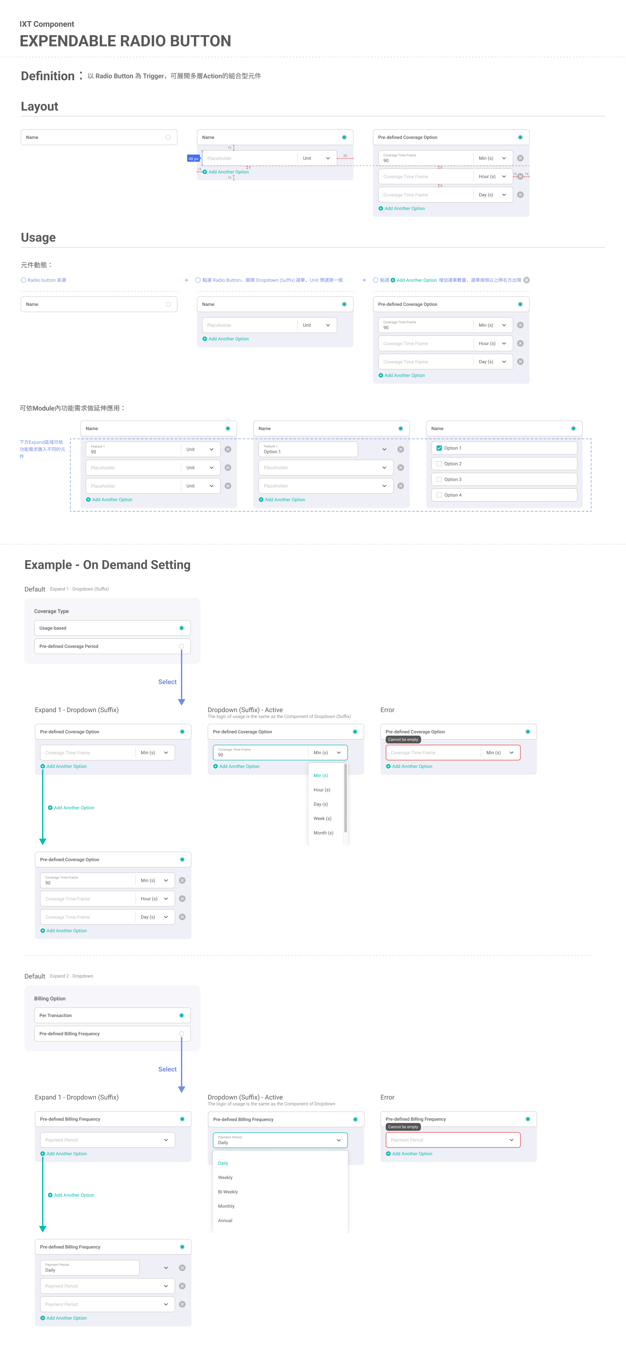
Task: Click the remove icon beside the Day (s) row in Usage
Action: click(520, 362)
